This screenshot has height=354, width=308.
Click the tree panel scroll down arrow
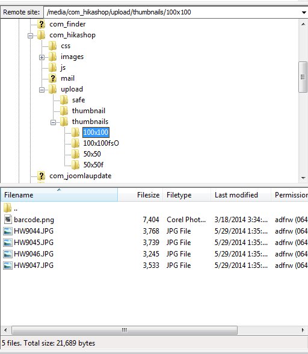303,178
